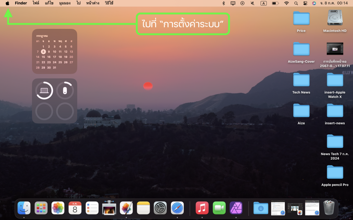Open the ไฟล์ menu in menu bar

tap(36, 3)
